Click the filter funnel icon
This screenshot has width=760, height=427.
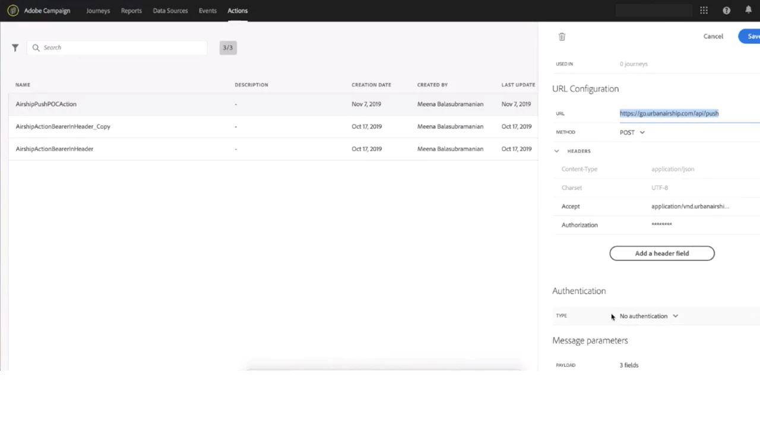click(15, 47)
